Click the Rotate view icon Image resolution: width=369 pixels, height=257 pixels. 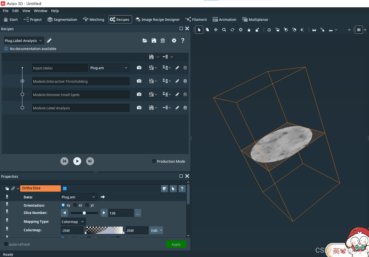tap(232, 30)
